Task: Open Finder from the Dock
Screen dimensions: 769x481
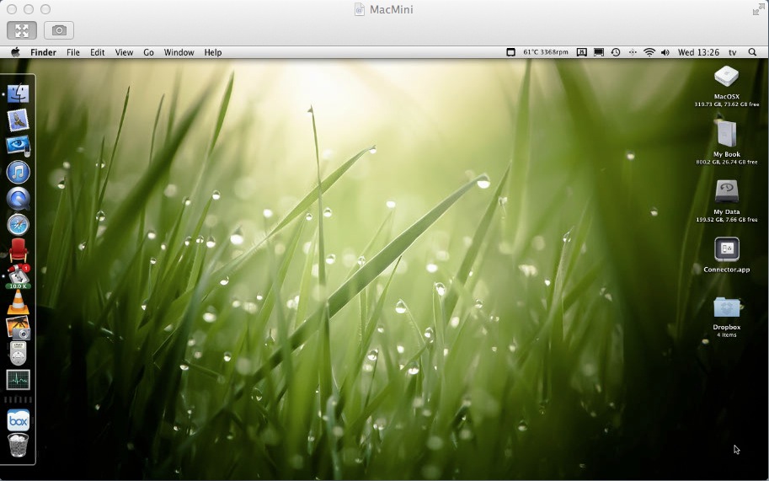Action: pos(19,94)
